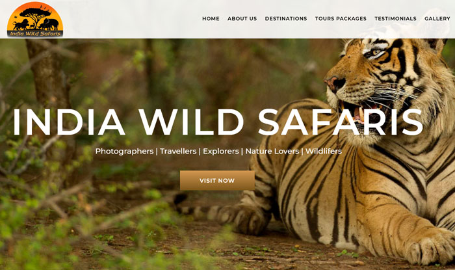Click the Visit Now button

217,180
